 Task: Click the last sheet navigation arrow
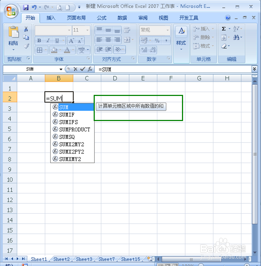pyautogui.click(x=23, y=259)
